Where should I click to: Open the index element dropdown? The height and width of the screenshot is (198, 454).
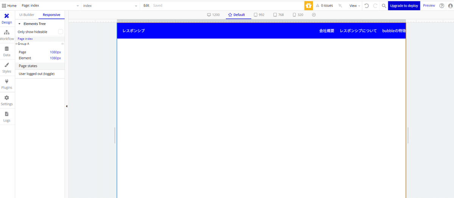pos(110,6)
